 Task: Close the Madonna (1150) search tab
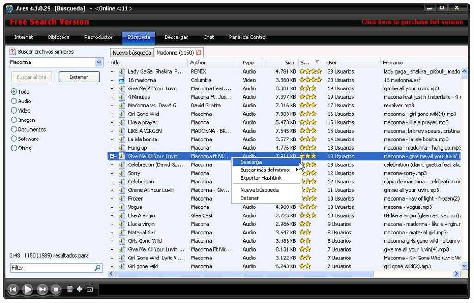(199, 53)
